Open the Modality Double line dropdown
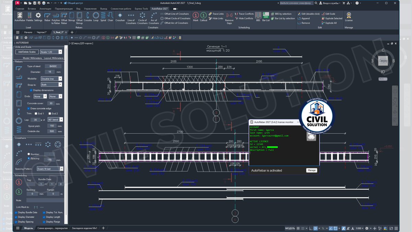Viewport: 412px width, 232px height. [x=51, y=79]
